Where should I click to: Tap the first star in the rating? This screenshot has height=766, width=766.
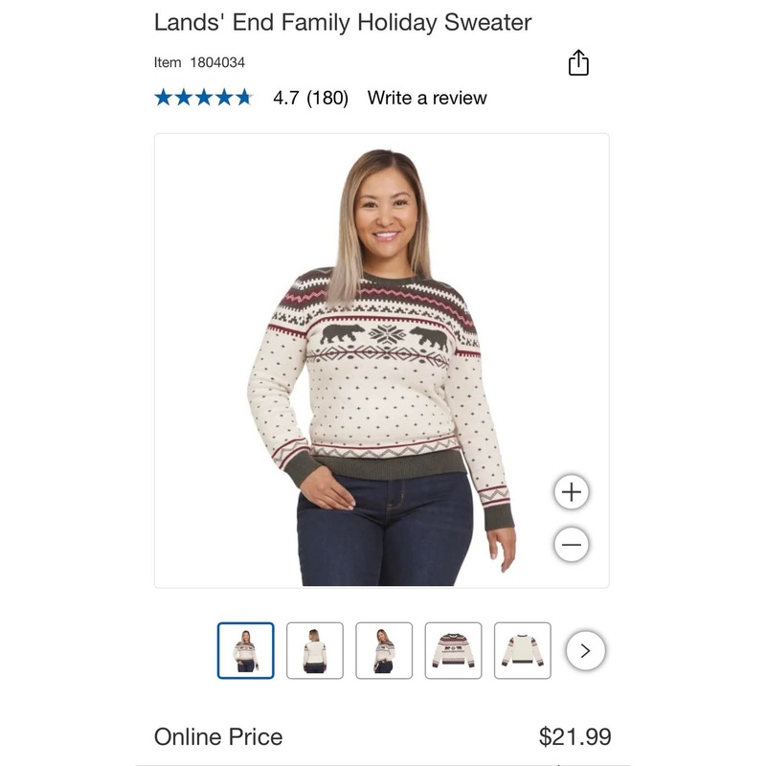click(x=164, y=98)
